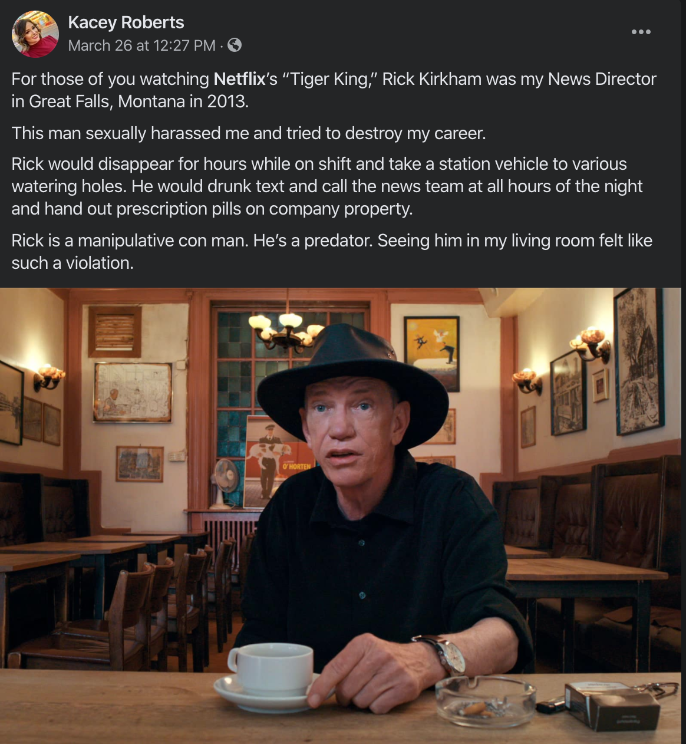
Task: Open the Kacey Roberts profile name link
Action: pyautogui.click(x=126, y=22)
